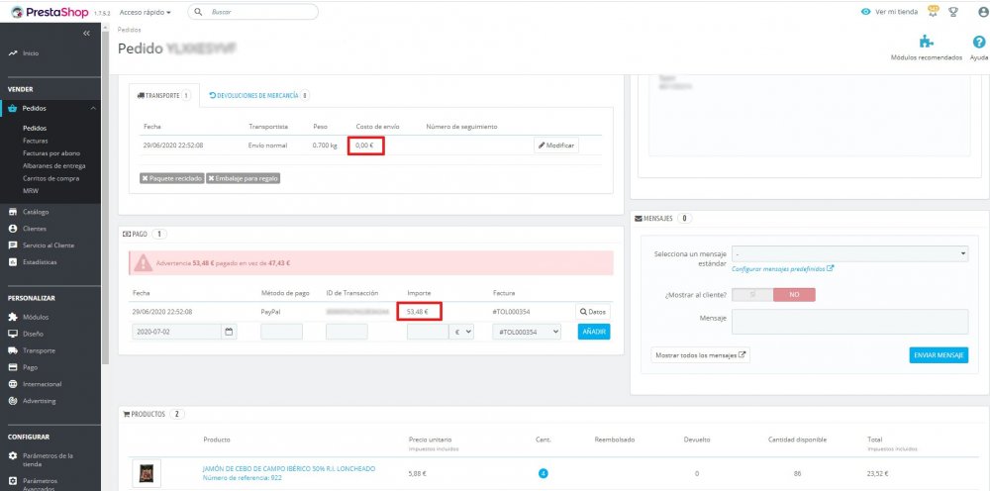Click the Mensaje text area

click(849, 322)
